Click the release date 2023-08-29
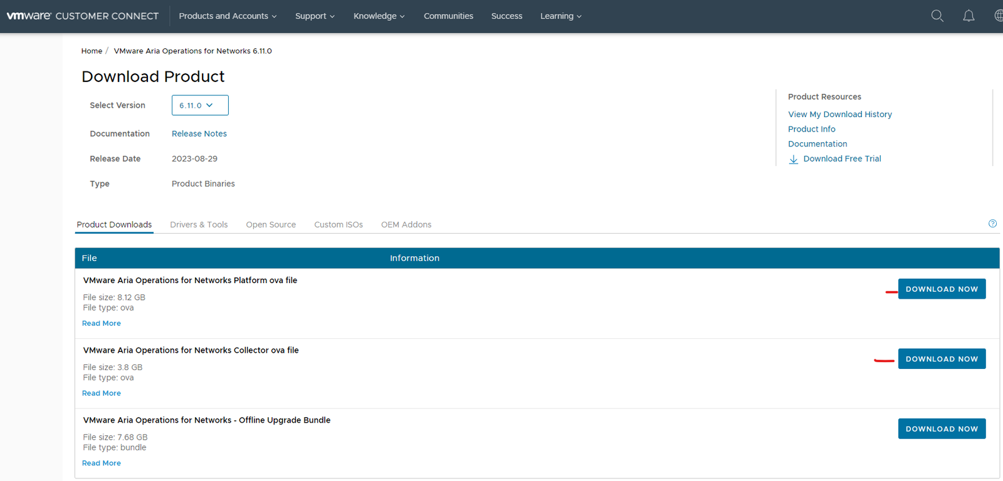1003x481 pixels. coord(194,158)
